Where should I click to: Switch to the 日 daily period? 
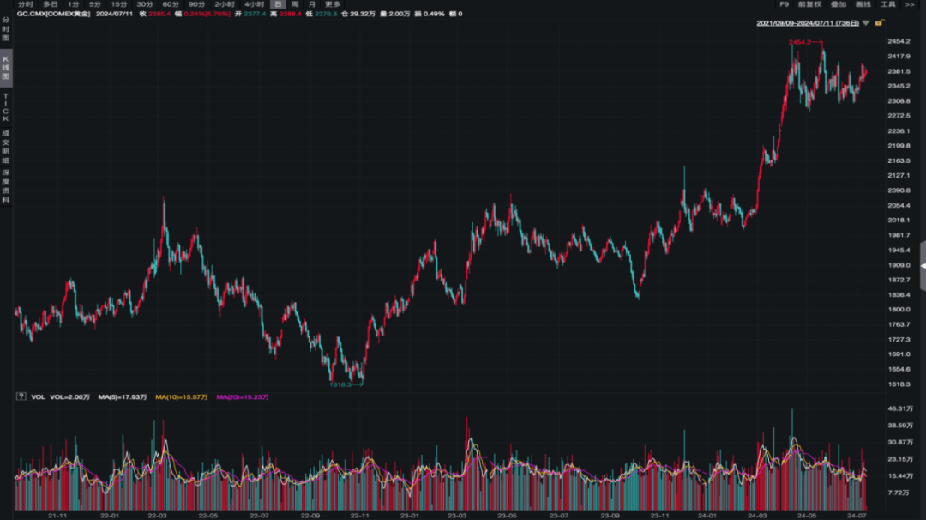click(x=278, y=4)
